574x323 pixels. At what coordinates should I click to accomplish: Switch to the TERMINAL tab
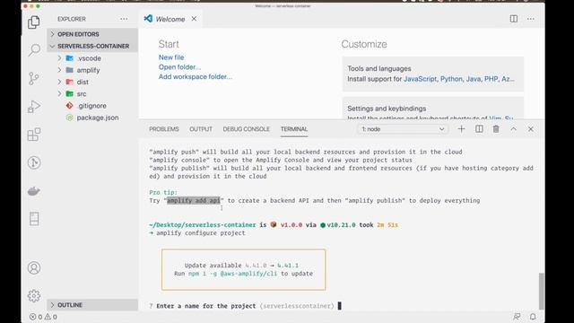tap(294, 129)
